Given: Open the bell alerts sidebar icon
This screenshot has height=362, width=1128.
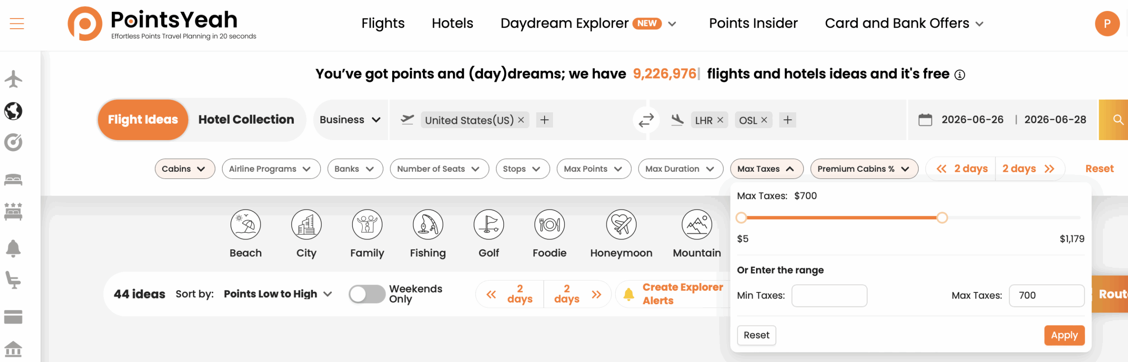Looking at the screenshot, I should point(13,248).
